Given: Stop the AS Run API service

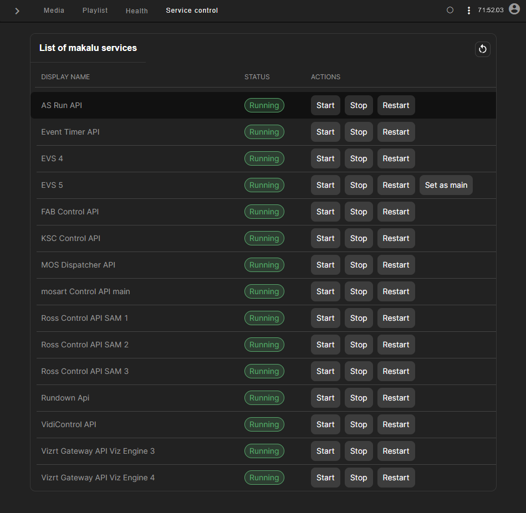Looking at the screenshot, I should point(359,105).
